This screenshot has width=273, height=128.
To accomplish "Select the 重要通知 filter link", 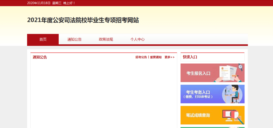I will (x=156, y=57).
